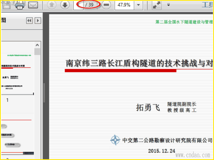Click the thumbnail panel scrollbar thumb
214x160 pixels.
coord(37,51)
